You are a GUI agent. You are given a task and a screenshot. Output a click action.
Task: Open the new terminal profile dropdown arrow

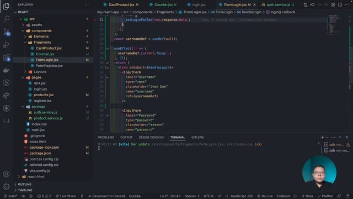[x=327, y=137]
